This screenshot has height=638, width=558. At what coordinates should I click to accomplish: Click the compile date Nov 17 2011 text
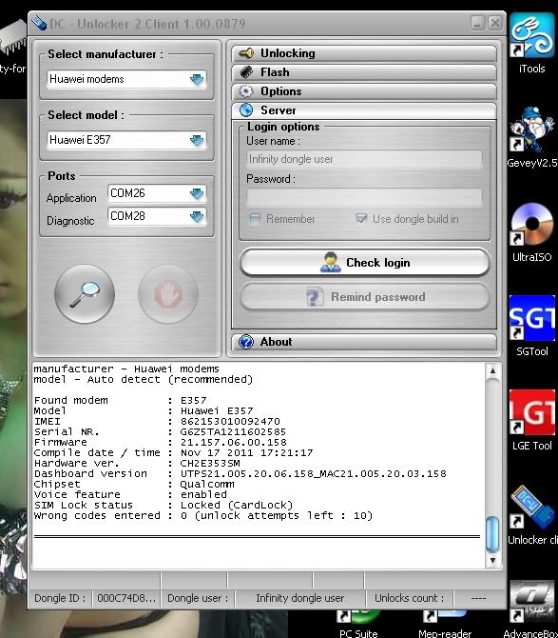pyautogui.click(x=246, y=453)
